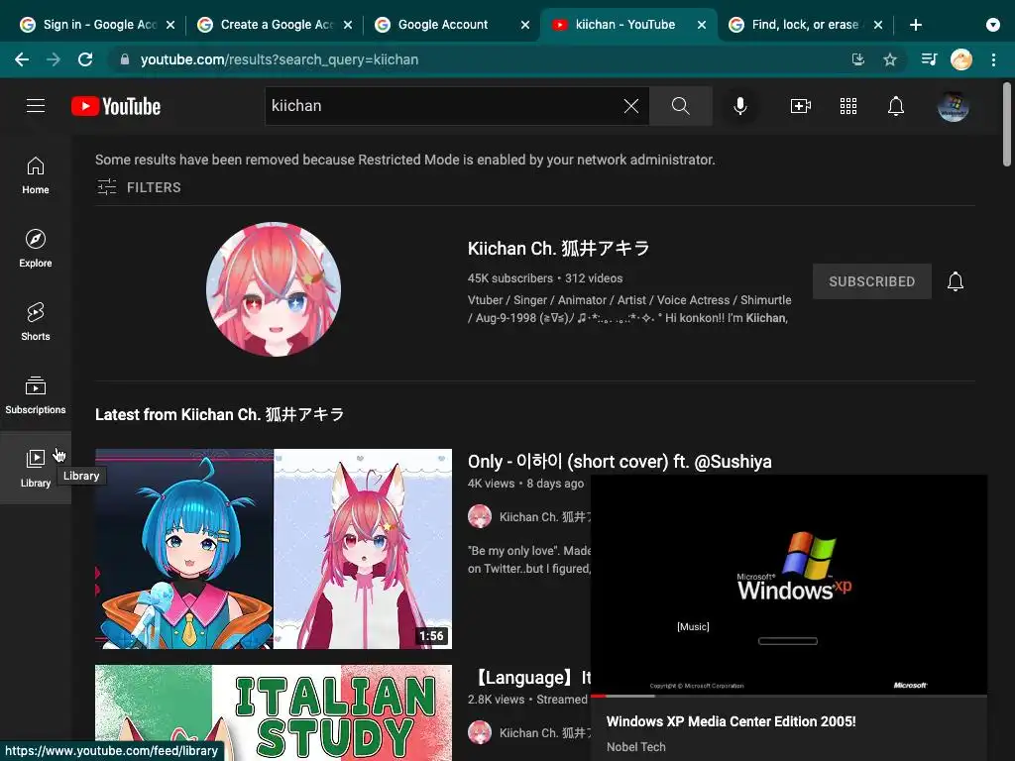Close the kiichan - YouTube tab

(702, 25)
